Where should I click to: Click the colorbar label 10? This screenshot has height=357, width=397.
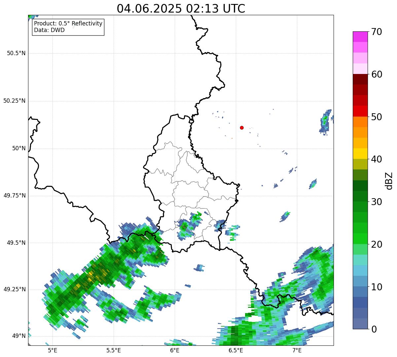[377, 287]
